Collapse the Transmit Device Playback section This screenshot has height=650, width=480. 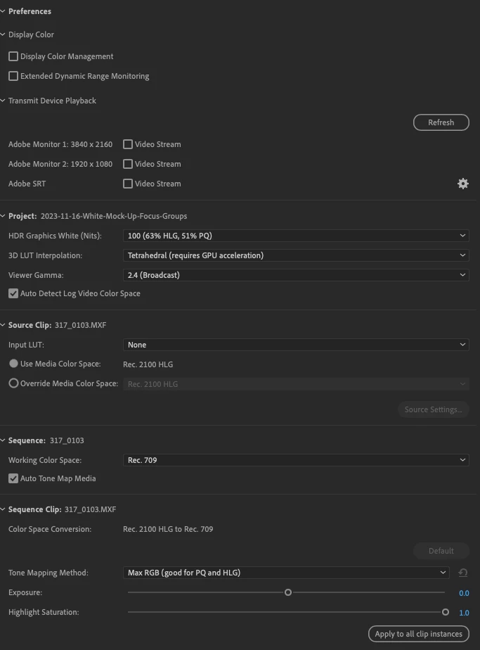pyautogui.click(x=3, y=101)
